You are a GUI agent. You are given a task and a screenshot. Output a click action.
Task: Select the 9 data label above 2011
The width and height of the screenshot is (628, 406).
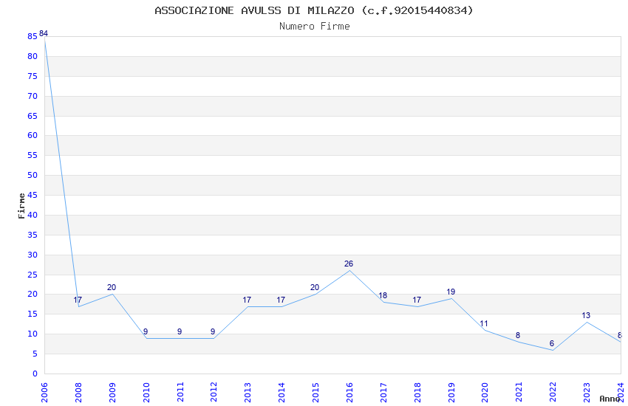[x=180, y=331]
